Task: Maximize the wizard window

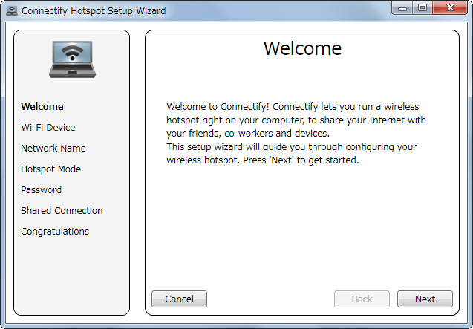Action: [x=423, y=8]
